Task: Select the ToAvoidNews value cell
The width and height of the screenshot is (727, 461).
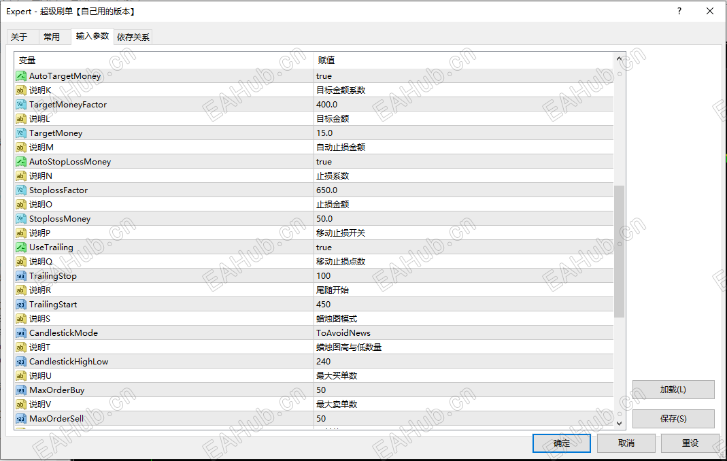Action: (x=464, y=333)
